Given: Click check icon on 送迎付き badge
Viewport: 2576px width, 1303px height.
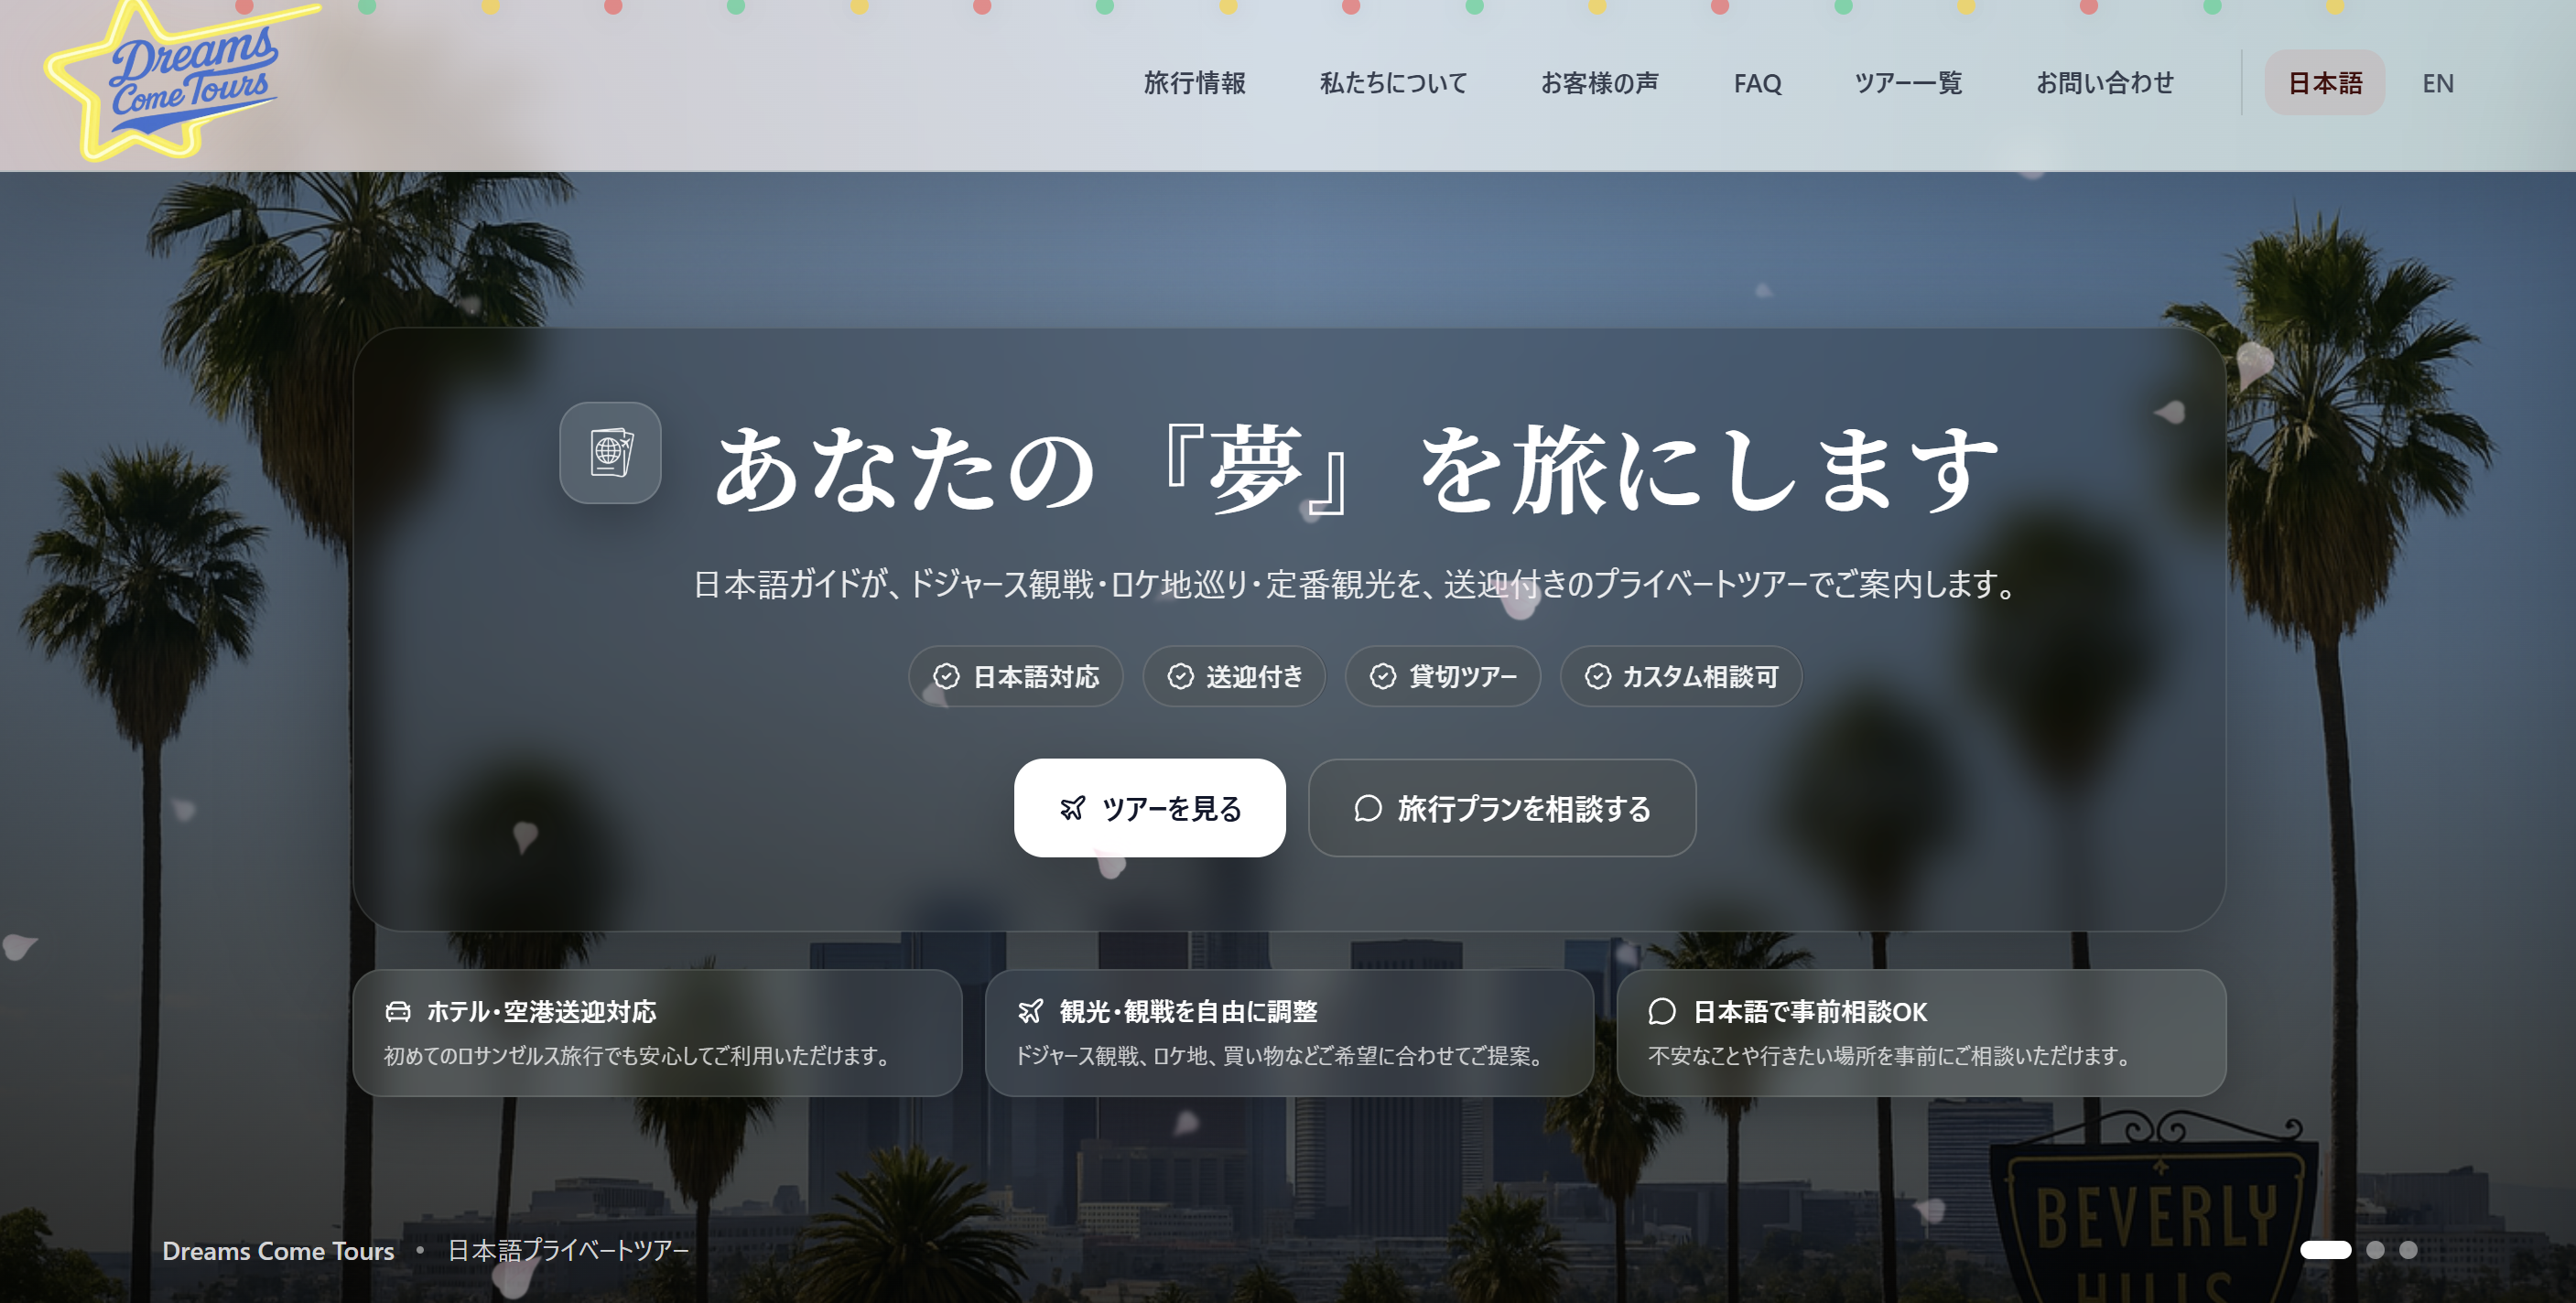Looking at the screenshot, I should (1180, 676).
